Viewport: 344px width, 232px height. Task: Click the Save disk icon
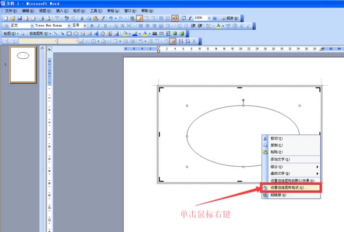20,18
